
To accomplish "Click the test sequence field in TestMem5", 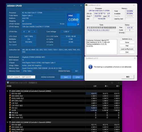I will pyautogui.click(x=101, y=30).
